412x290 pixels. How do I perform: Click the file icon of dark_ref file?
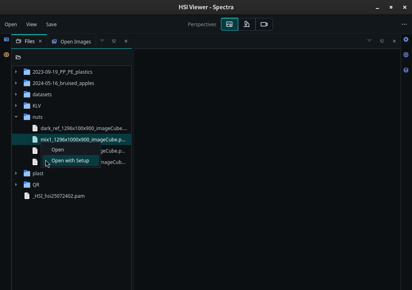pyautogui.click(x=35, y=128)
